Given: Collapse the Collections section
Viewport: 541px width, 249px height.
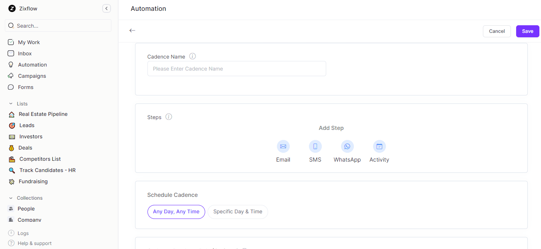Looking at the screenshot, I should [x=11, y=198].
